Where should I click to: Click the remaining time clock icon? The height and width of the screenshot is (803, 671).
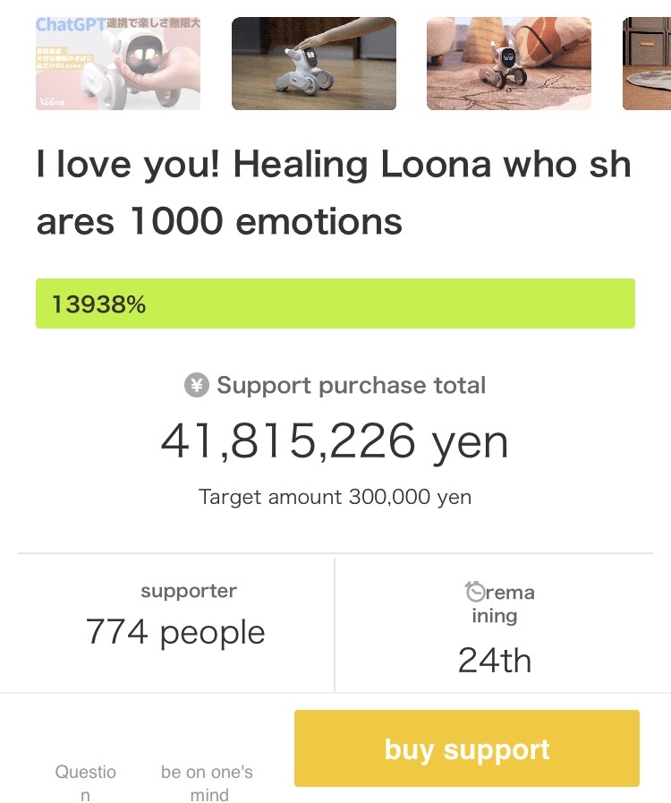(x=475, y=592)
